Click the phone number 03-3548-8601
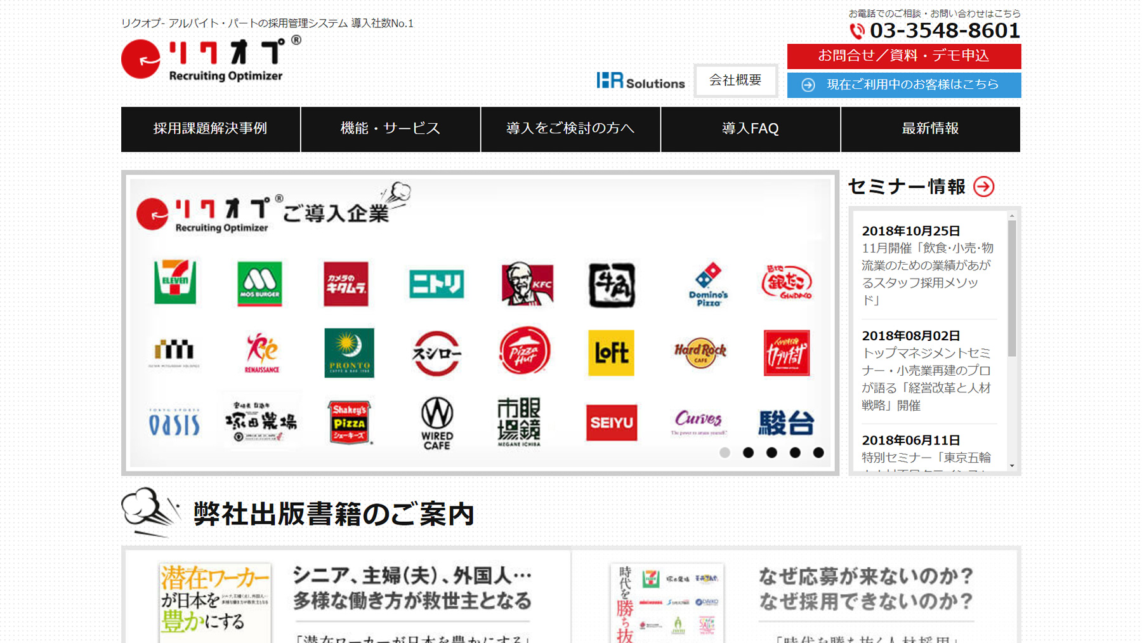The width and height of the screenshot is (1142, 643). tap(945, 30)
